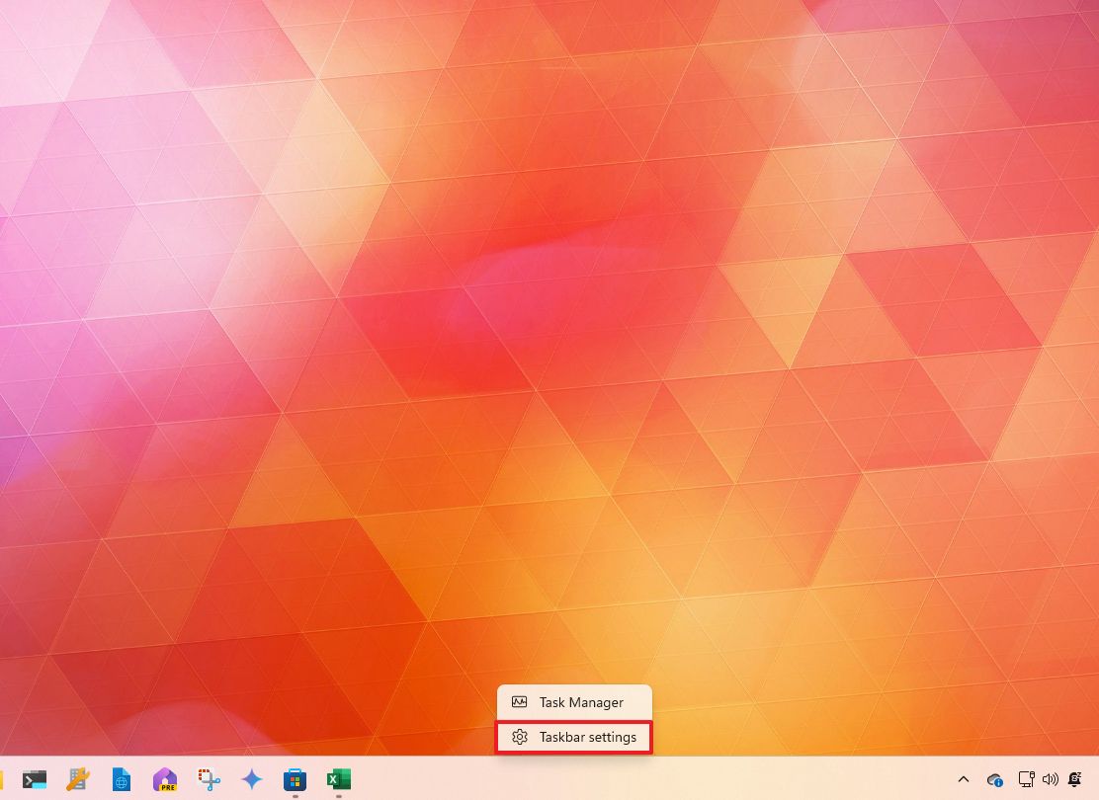The height and width of the screenshot is (800, 1099).
Task: Open Windows Terminal from the taskbar
Action: (x=35, y=780)
